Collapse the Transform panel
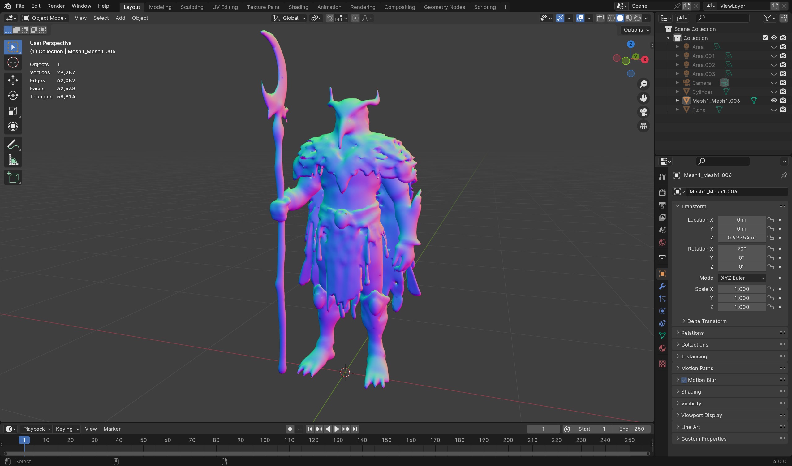This screenshot has height=466, width=792. (x=730, y=206)
